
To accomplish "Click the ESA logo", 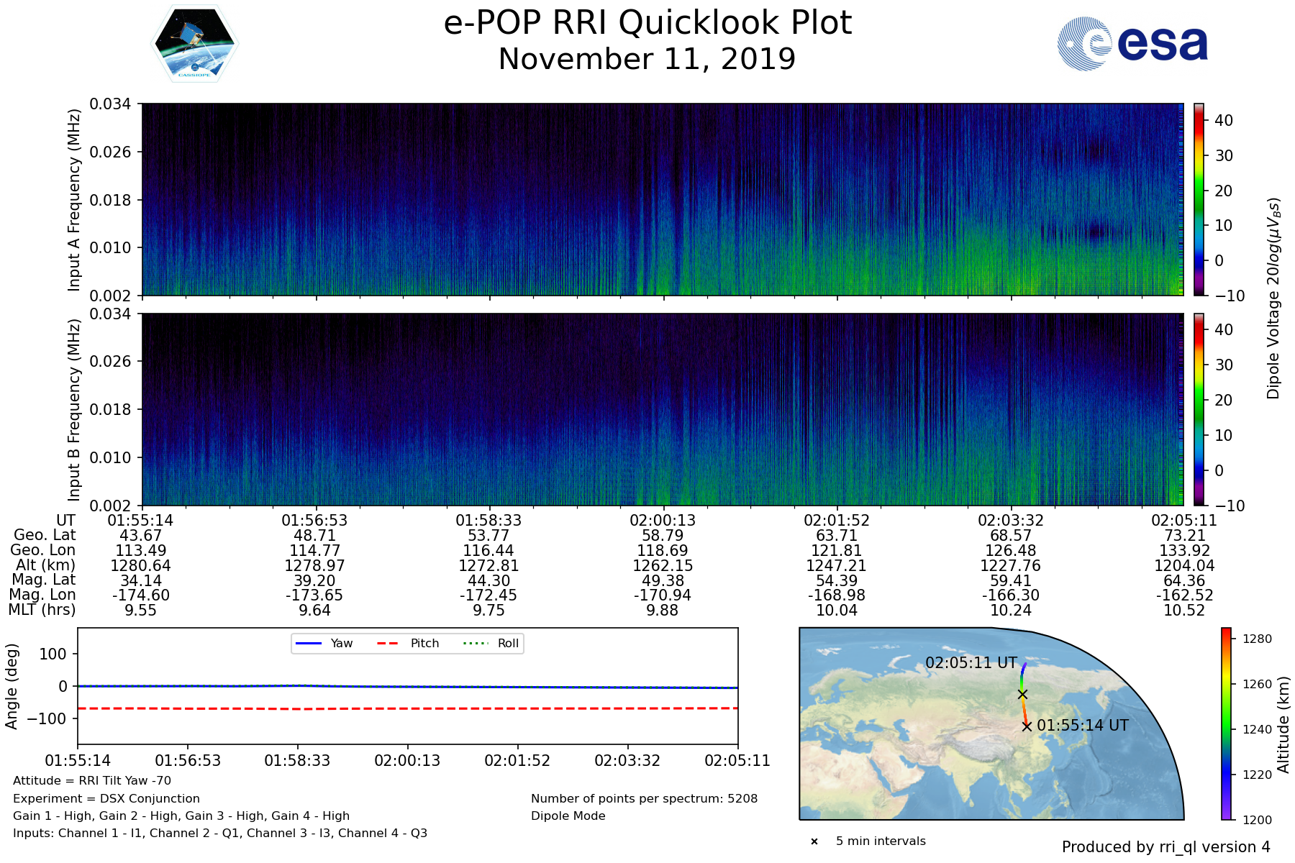I will point(1132,44).
